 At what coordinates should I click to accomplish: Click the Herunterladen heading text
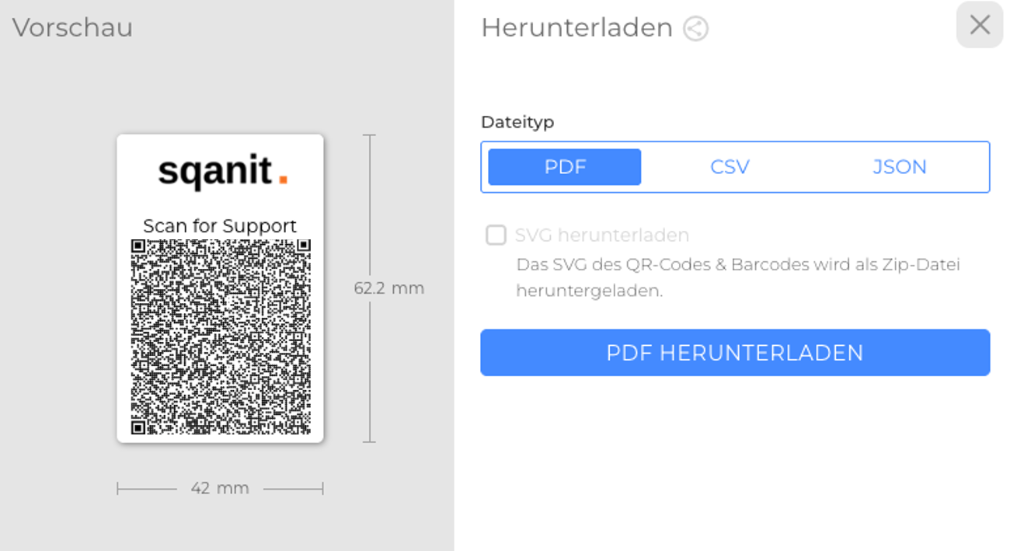click(576, 28)
